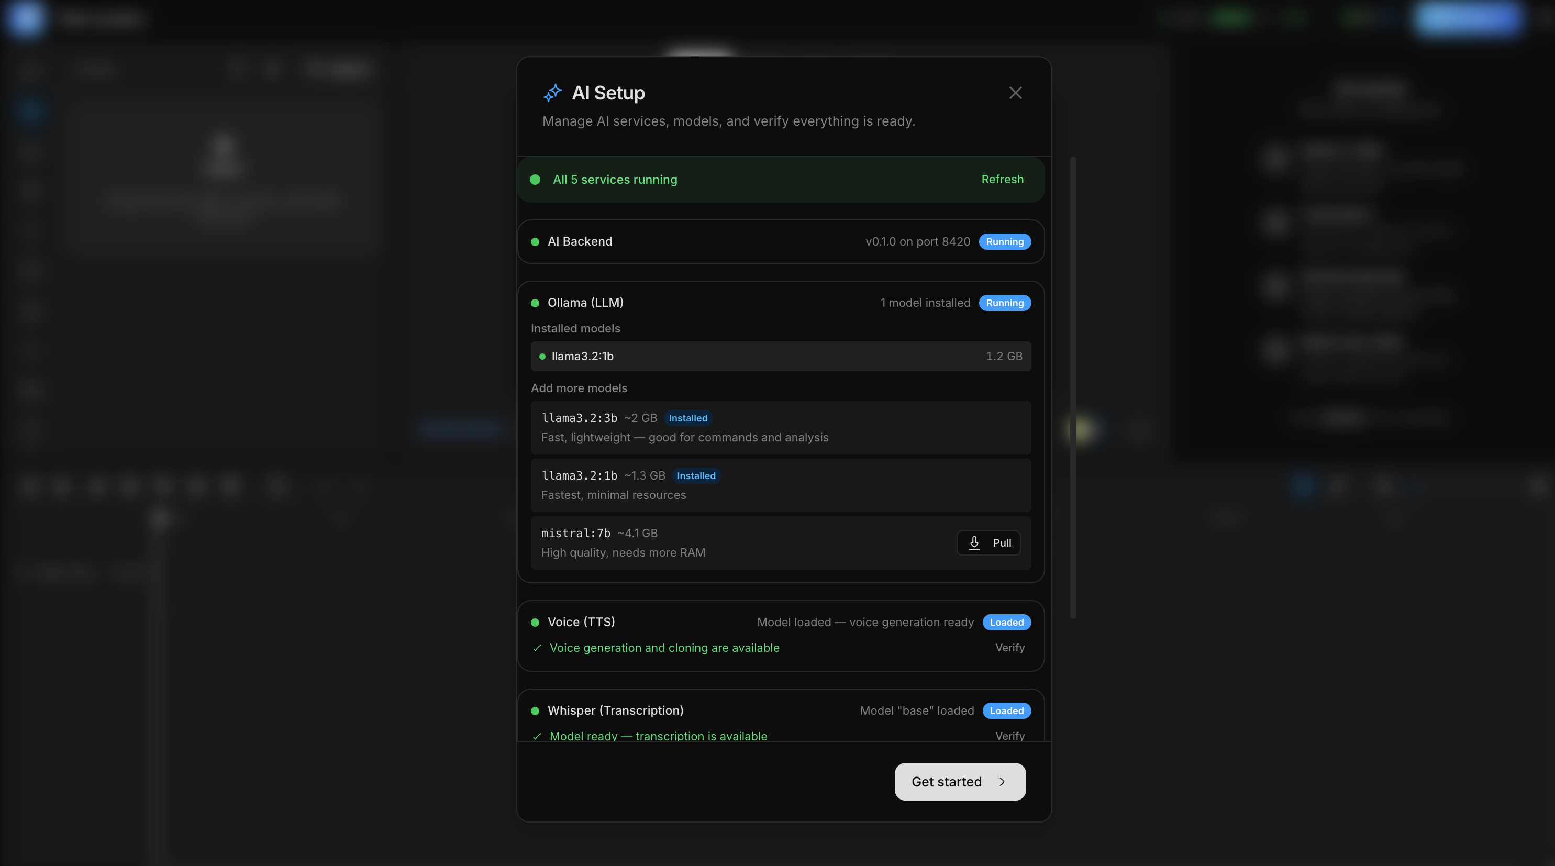Click the Installed badge on llama3.2:3b
Screen dimensions: 1555x866
pyautogui.click(x=687, y=418)
